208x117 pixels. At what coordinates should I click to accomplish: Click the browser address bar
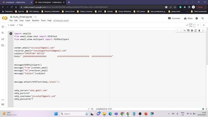coord(92,7)
